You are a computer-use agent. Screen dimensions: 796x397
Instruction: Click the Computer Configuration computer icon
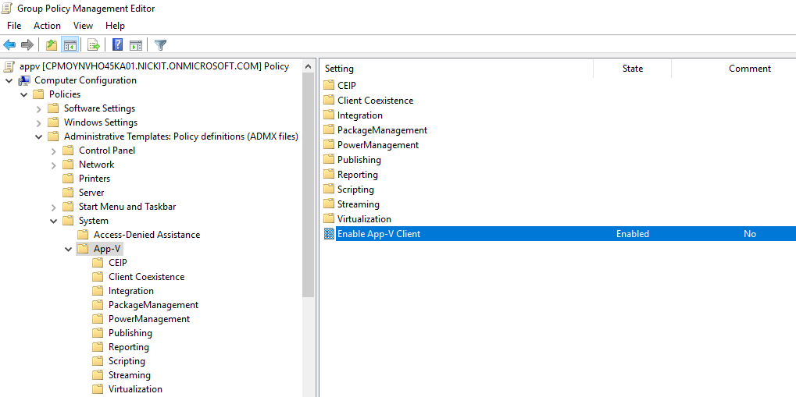tap(24, 80)
